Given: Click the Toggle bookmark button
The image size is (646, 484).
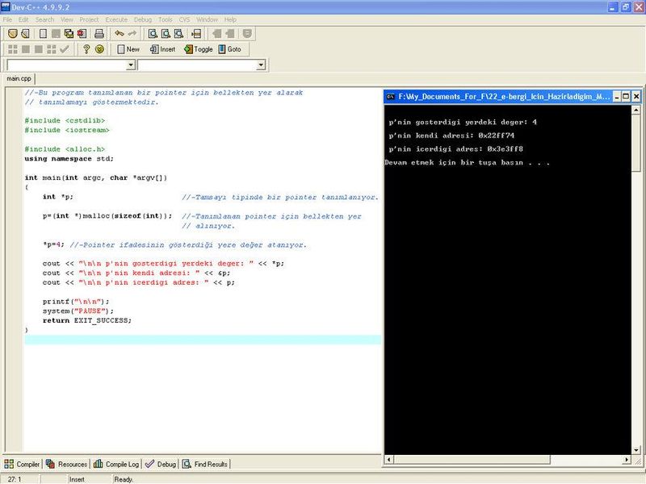Looking at the screenshot, I should tap(198, 49).
